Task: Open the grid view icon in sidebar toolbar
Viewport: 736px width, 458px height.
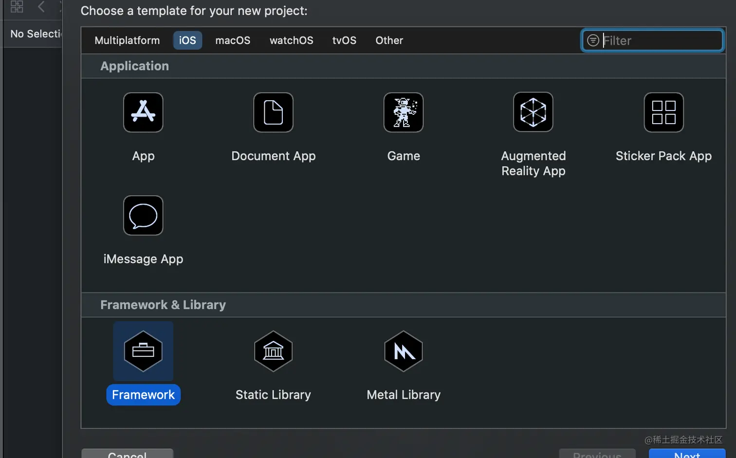Action: (17, 6)
